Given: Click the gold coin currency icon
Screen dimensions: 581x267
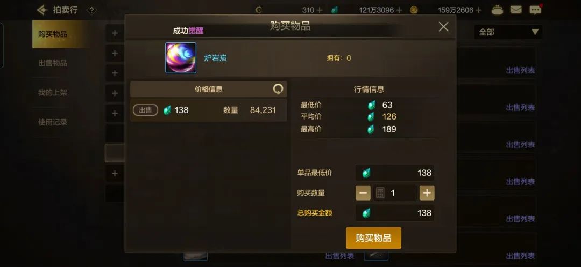Looking at the screenshot, I should [414, 10].
